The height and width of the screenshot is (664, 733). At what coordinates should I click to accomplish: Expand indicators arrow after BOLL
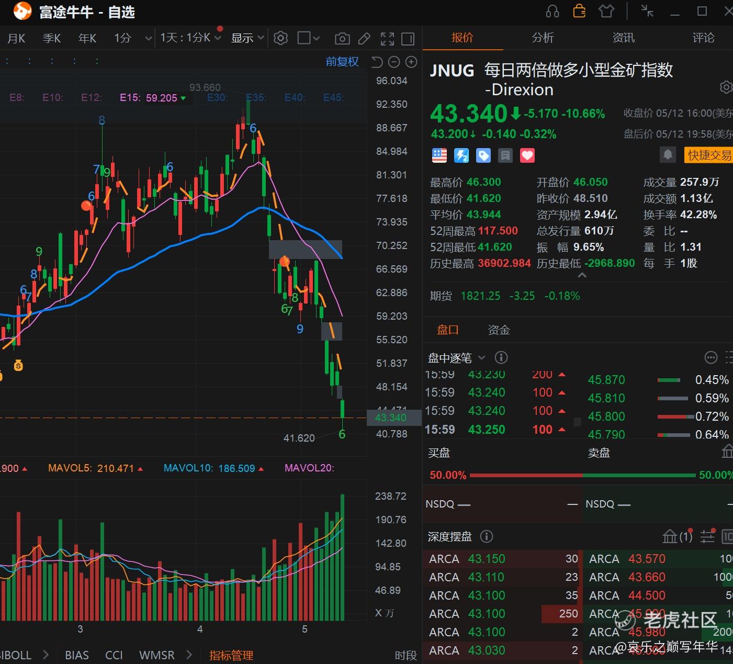[x=46, y=655]
